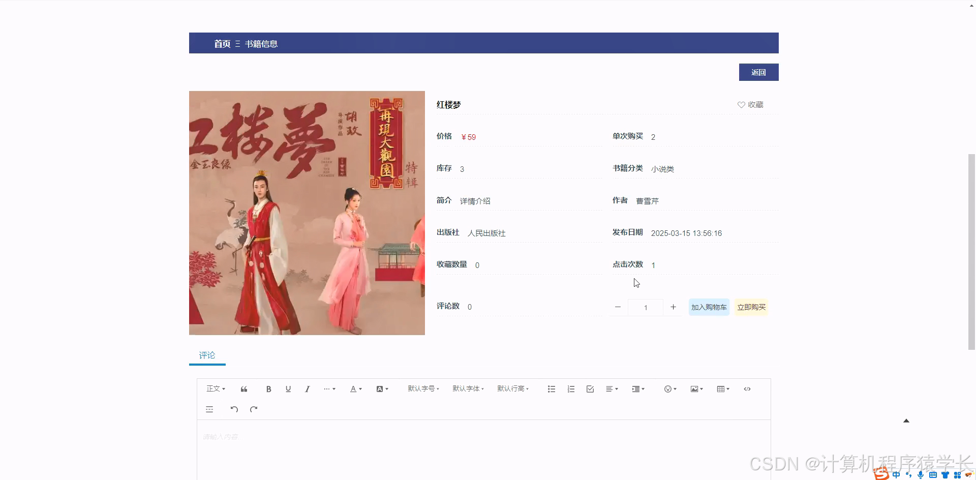
Task: Toggle bold formatting in the comment editor
Action: 268,388
